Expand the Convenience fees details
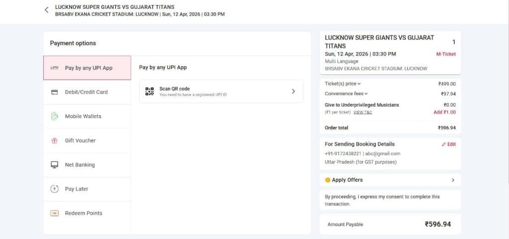509x239 pixels. point(346,94)
